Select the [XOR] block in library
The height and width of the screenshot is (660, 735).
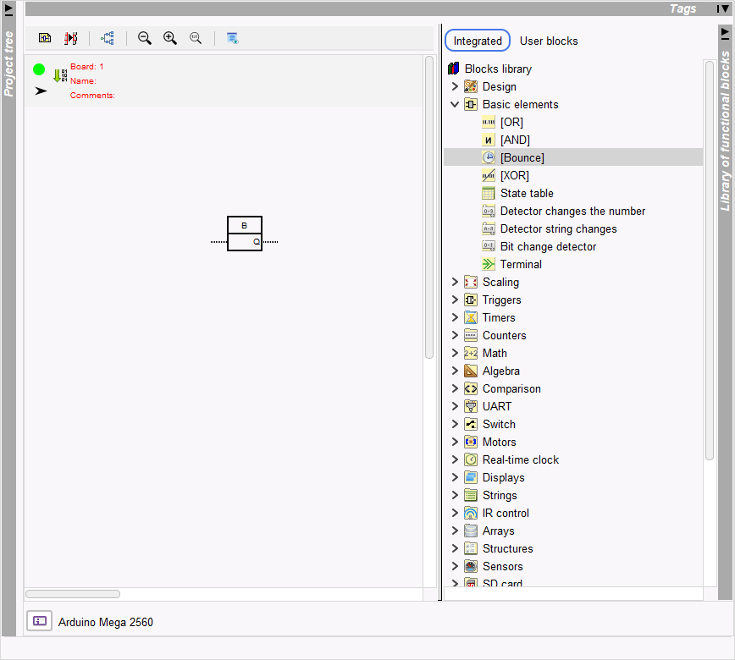point(514,175)
